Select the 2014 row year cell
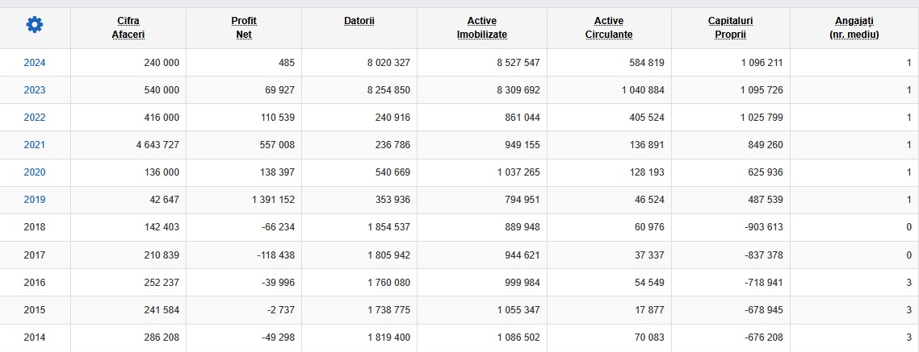919x352 pixels. (35, 338)
